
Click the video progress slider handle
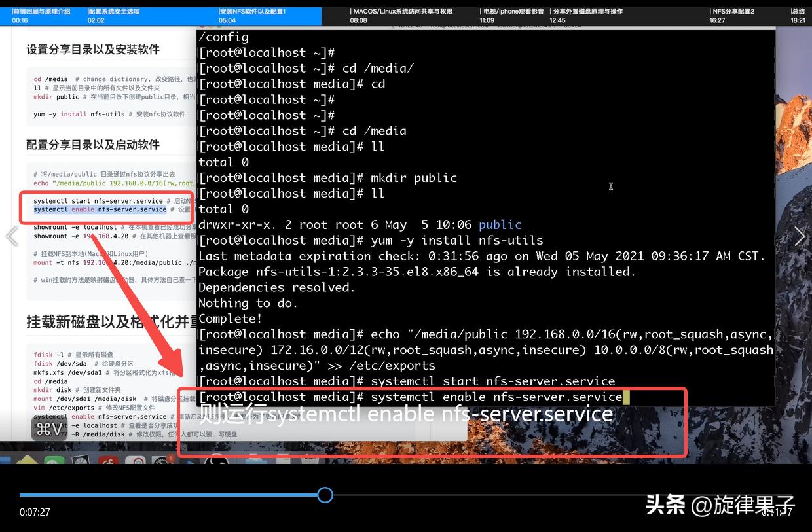325,495
